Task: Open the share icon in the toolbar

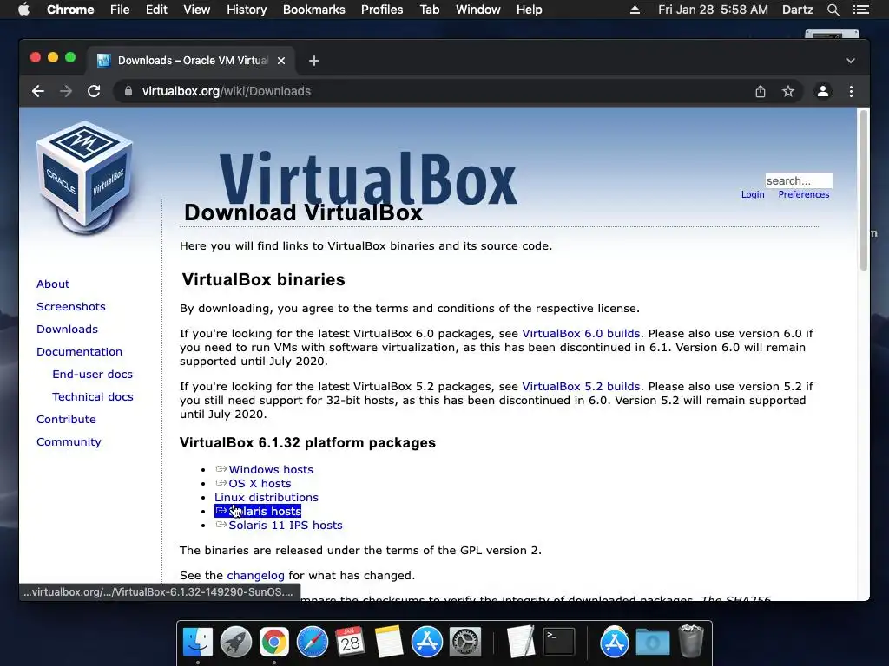Action: tap(761, 91)
